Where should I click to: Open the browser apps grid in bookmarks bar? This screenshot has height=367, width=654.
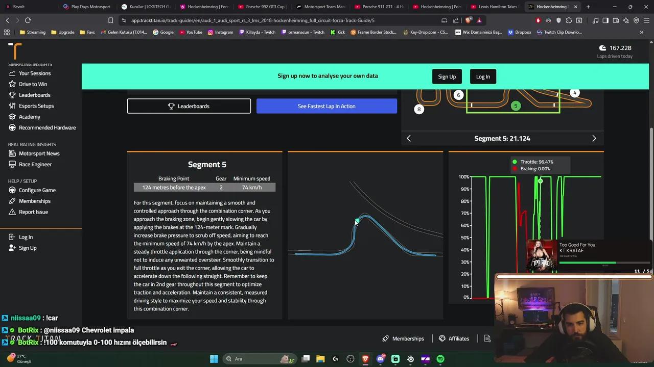point(7,32)
